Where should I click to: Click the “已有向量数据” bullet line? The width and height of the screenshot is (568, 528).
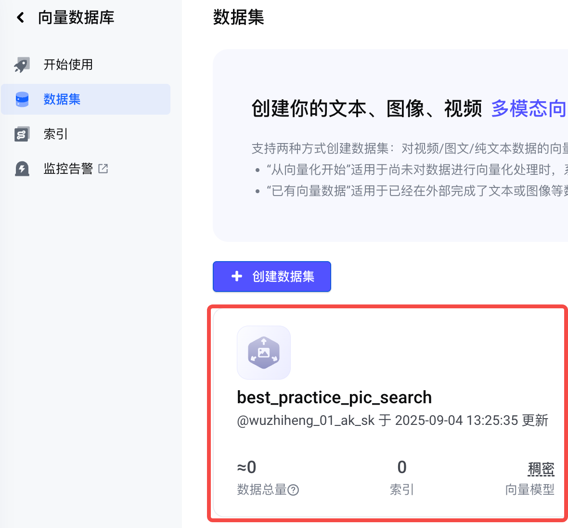(x=417, y=191)
